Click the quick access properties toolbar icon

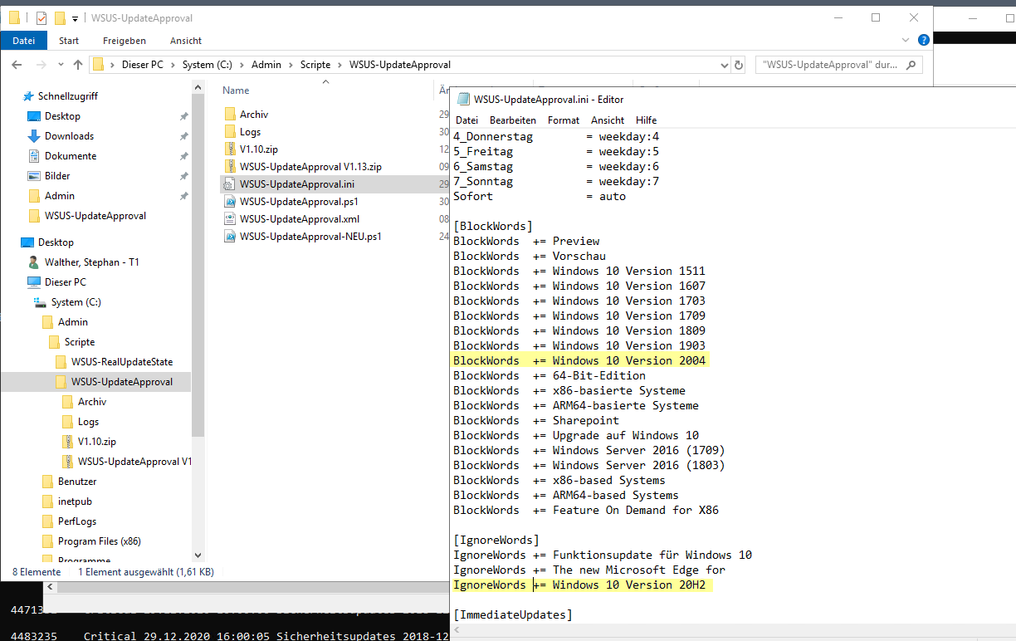pyautogui.click(x=42, y=17)
